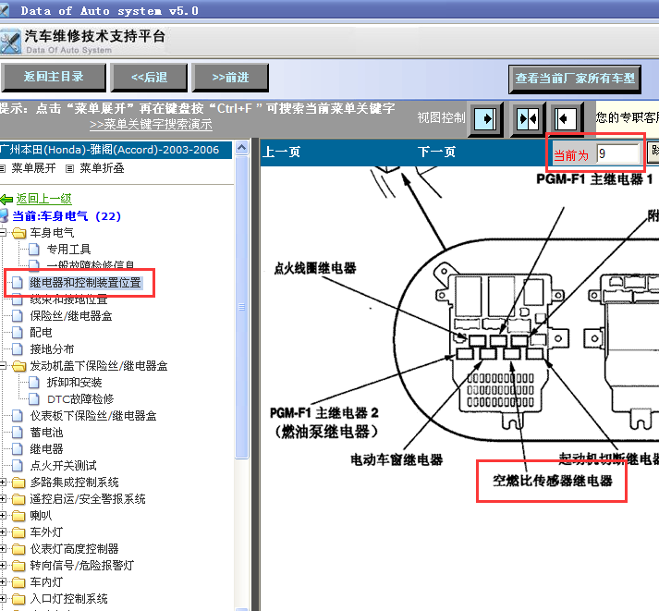Screen dimensions: 659x611
Task: Click the 车外灯 folder icon
Action: 18,532
